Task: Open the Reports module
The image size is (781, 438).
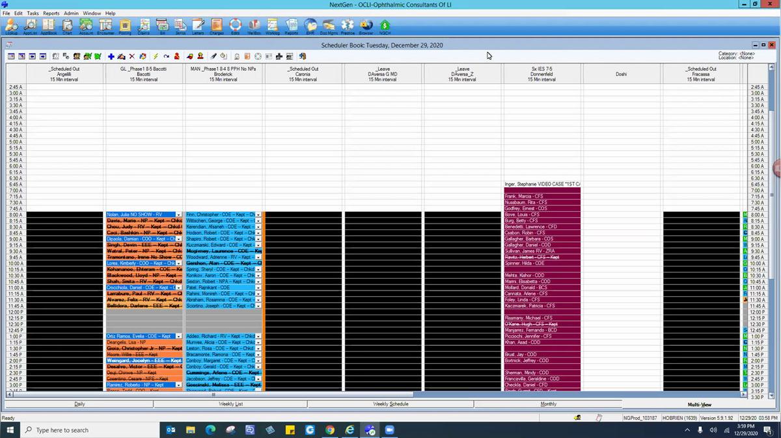Action: [291, 26]
